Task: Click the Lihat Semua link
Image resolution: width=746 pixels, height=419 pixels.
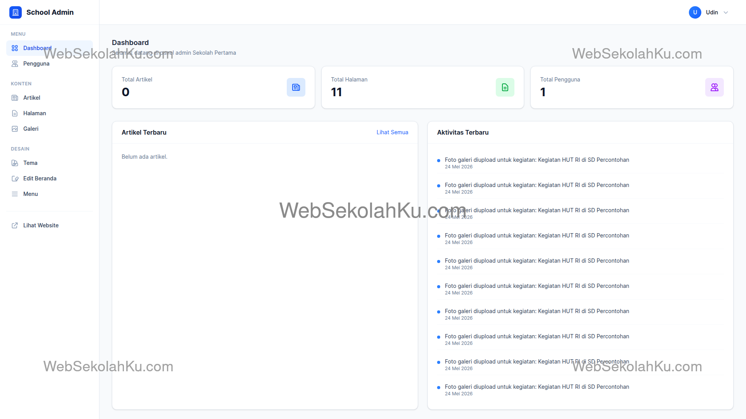Action: pos(392,132)
